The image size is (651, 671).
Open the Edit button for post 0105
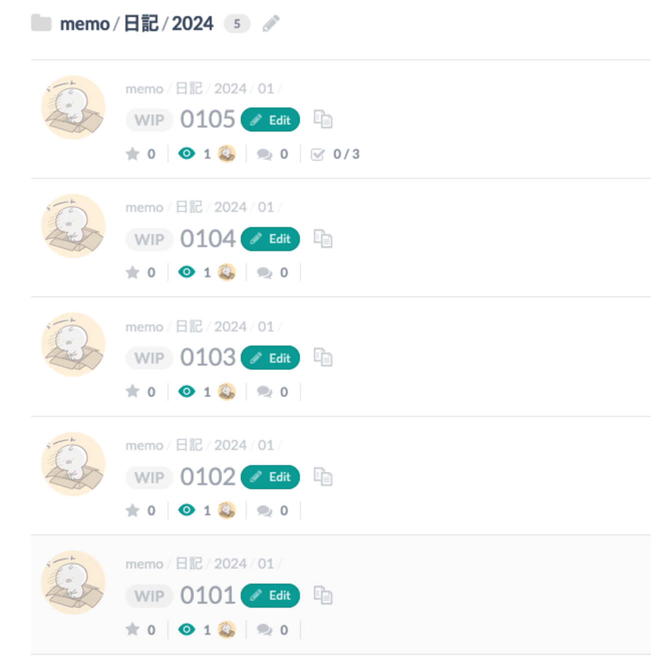[x=270, y=120]
